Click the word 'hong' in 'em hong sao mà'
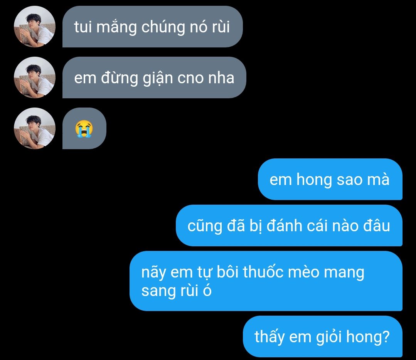This screenshot has height=360, width=416. (x=314, y=180)
